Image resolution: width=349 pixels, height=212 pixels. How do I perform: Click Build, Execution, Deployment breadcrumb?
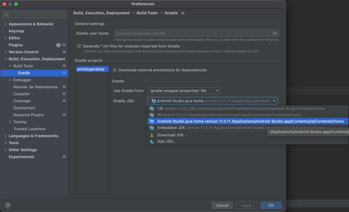click(102, 13)
